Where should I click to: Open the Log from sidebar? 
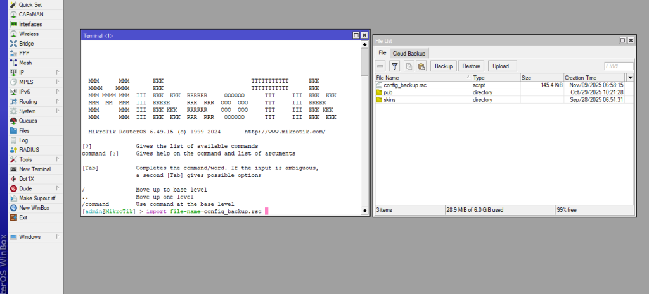23,140
